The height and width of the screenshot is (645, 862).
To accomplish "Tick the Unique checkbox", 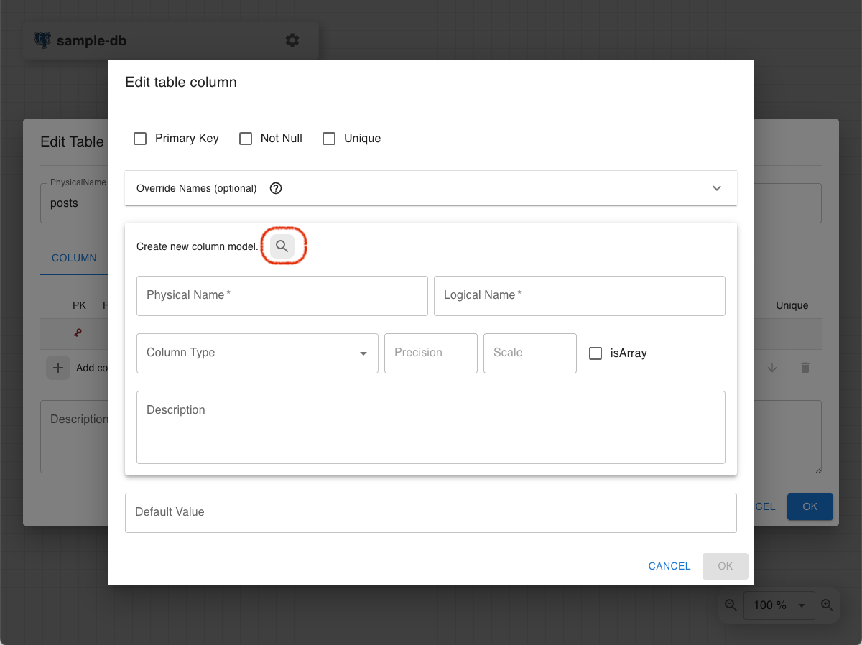I will tap(329, 139).
